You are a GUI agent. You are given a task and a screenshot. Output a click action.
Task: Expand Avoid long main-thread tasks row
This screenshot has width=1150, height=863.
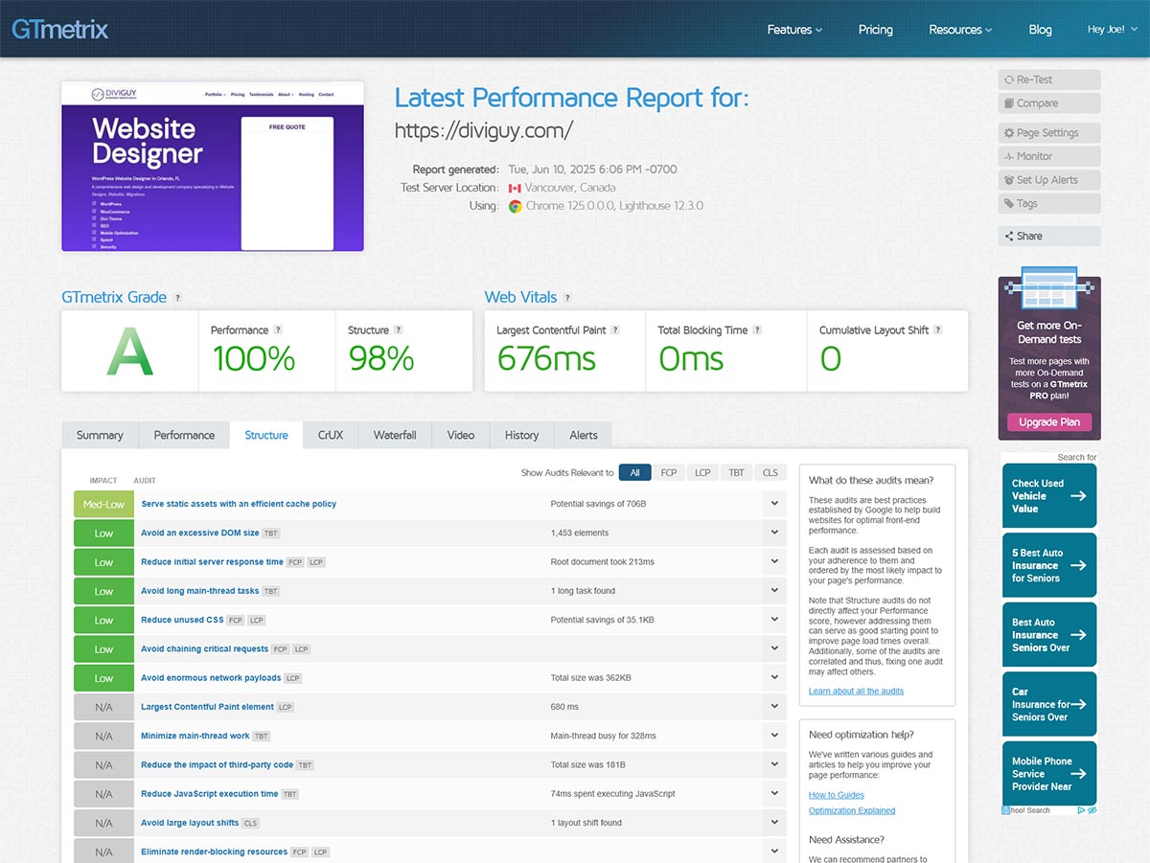774,591
